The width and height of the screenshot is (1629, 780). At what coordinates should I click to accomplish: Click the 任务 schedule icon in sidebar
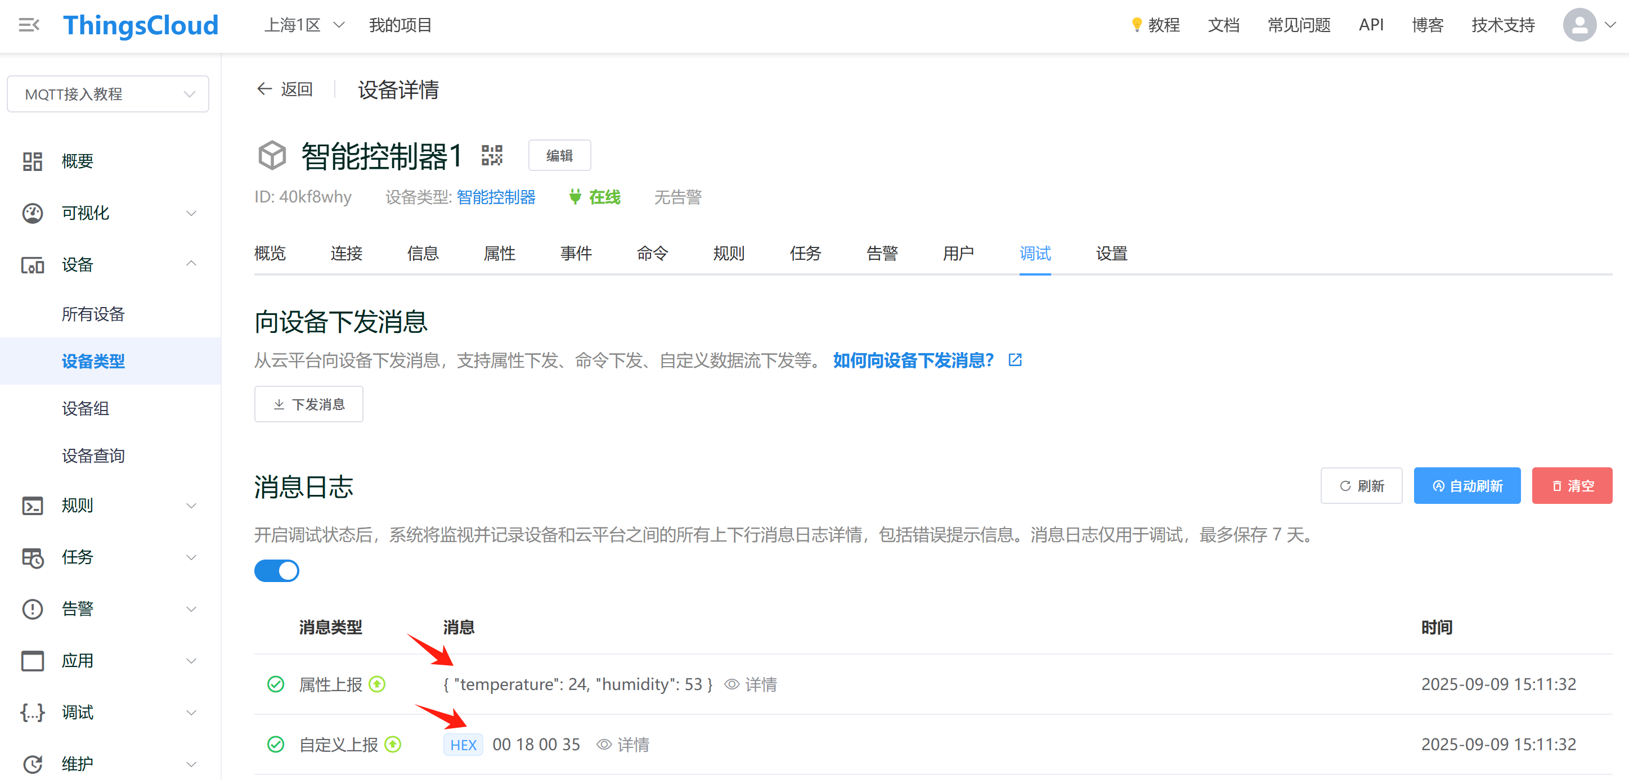tap(32, 557)
